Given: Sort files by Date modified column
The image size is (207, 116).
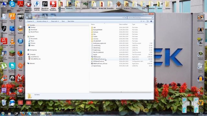Looking at the screenshot, I should [123, 24].
